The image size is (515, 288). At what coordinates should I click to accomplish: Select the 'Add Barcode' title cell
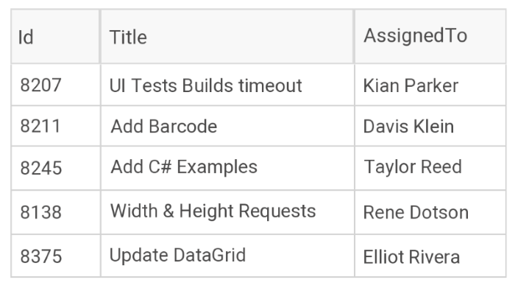tap(227, 126)
